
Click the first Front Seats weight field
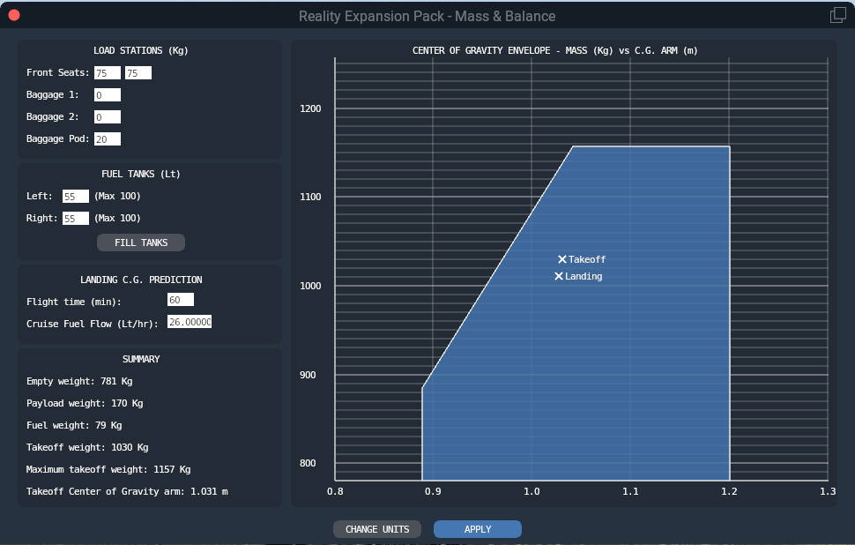pos(108,73)
